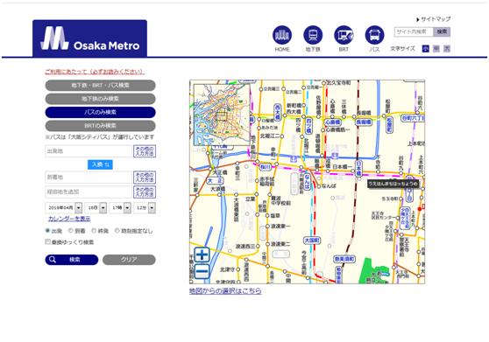This screenshot has height=342, width=489.
Task: Enable 乗換ゆっくり検索 checkbox
Action: [47, 241]
